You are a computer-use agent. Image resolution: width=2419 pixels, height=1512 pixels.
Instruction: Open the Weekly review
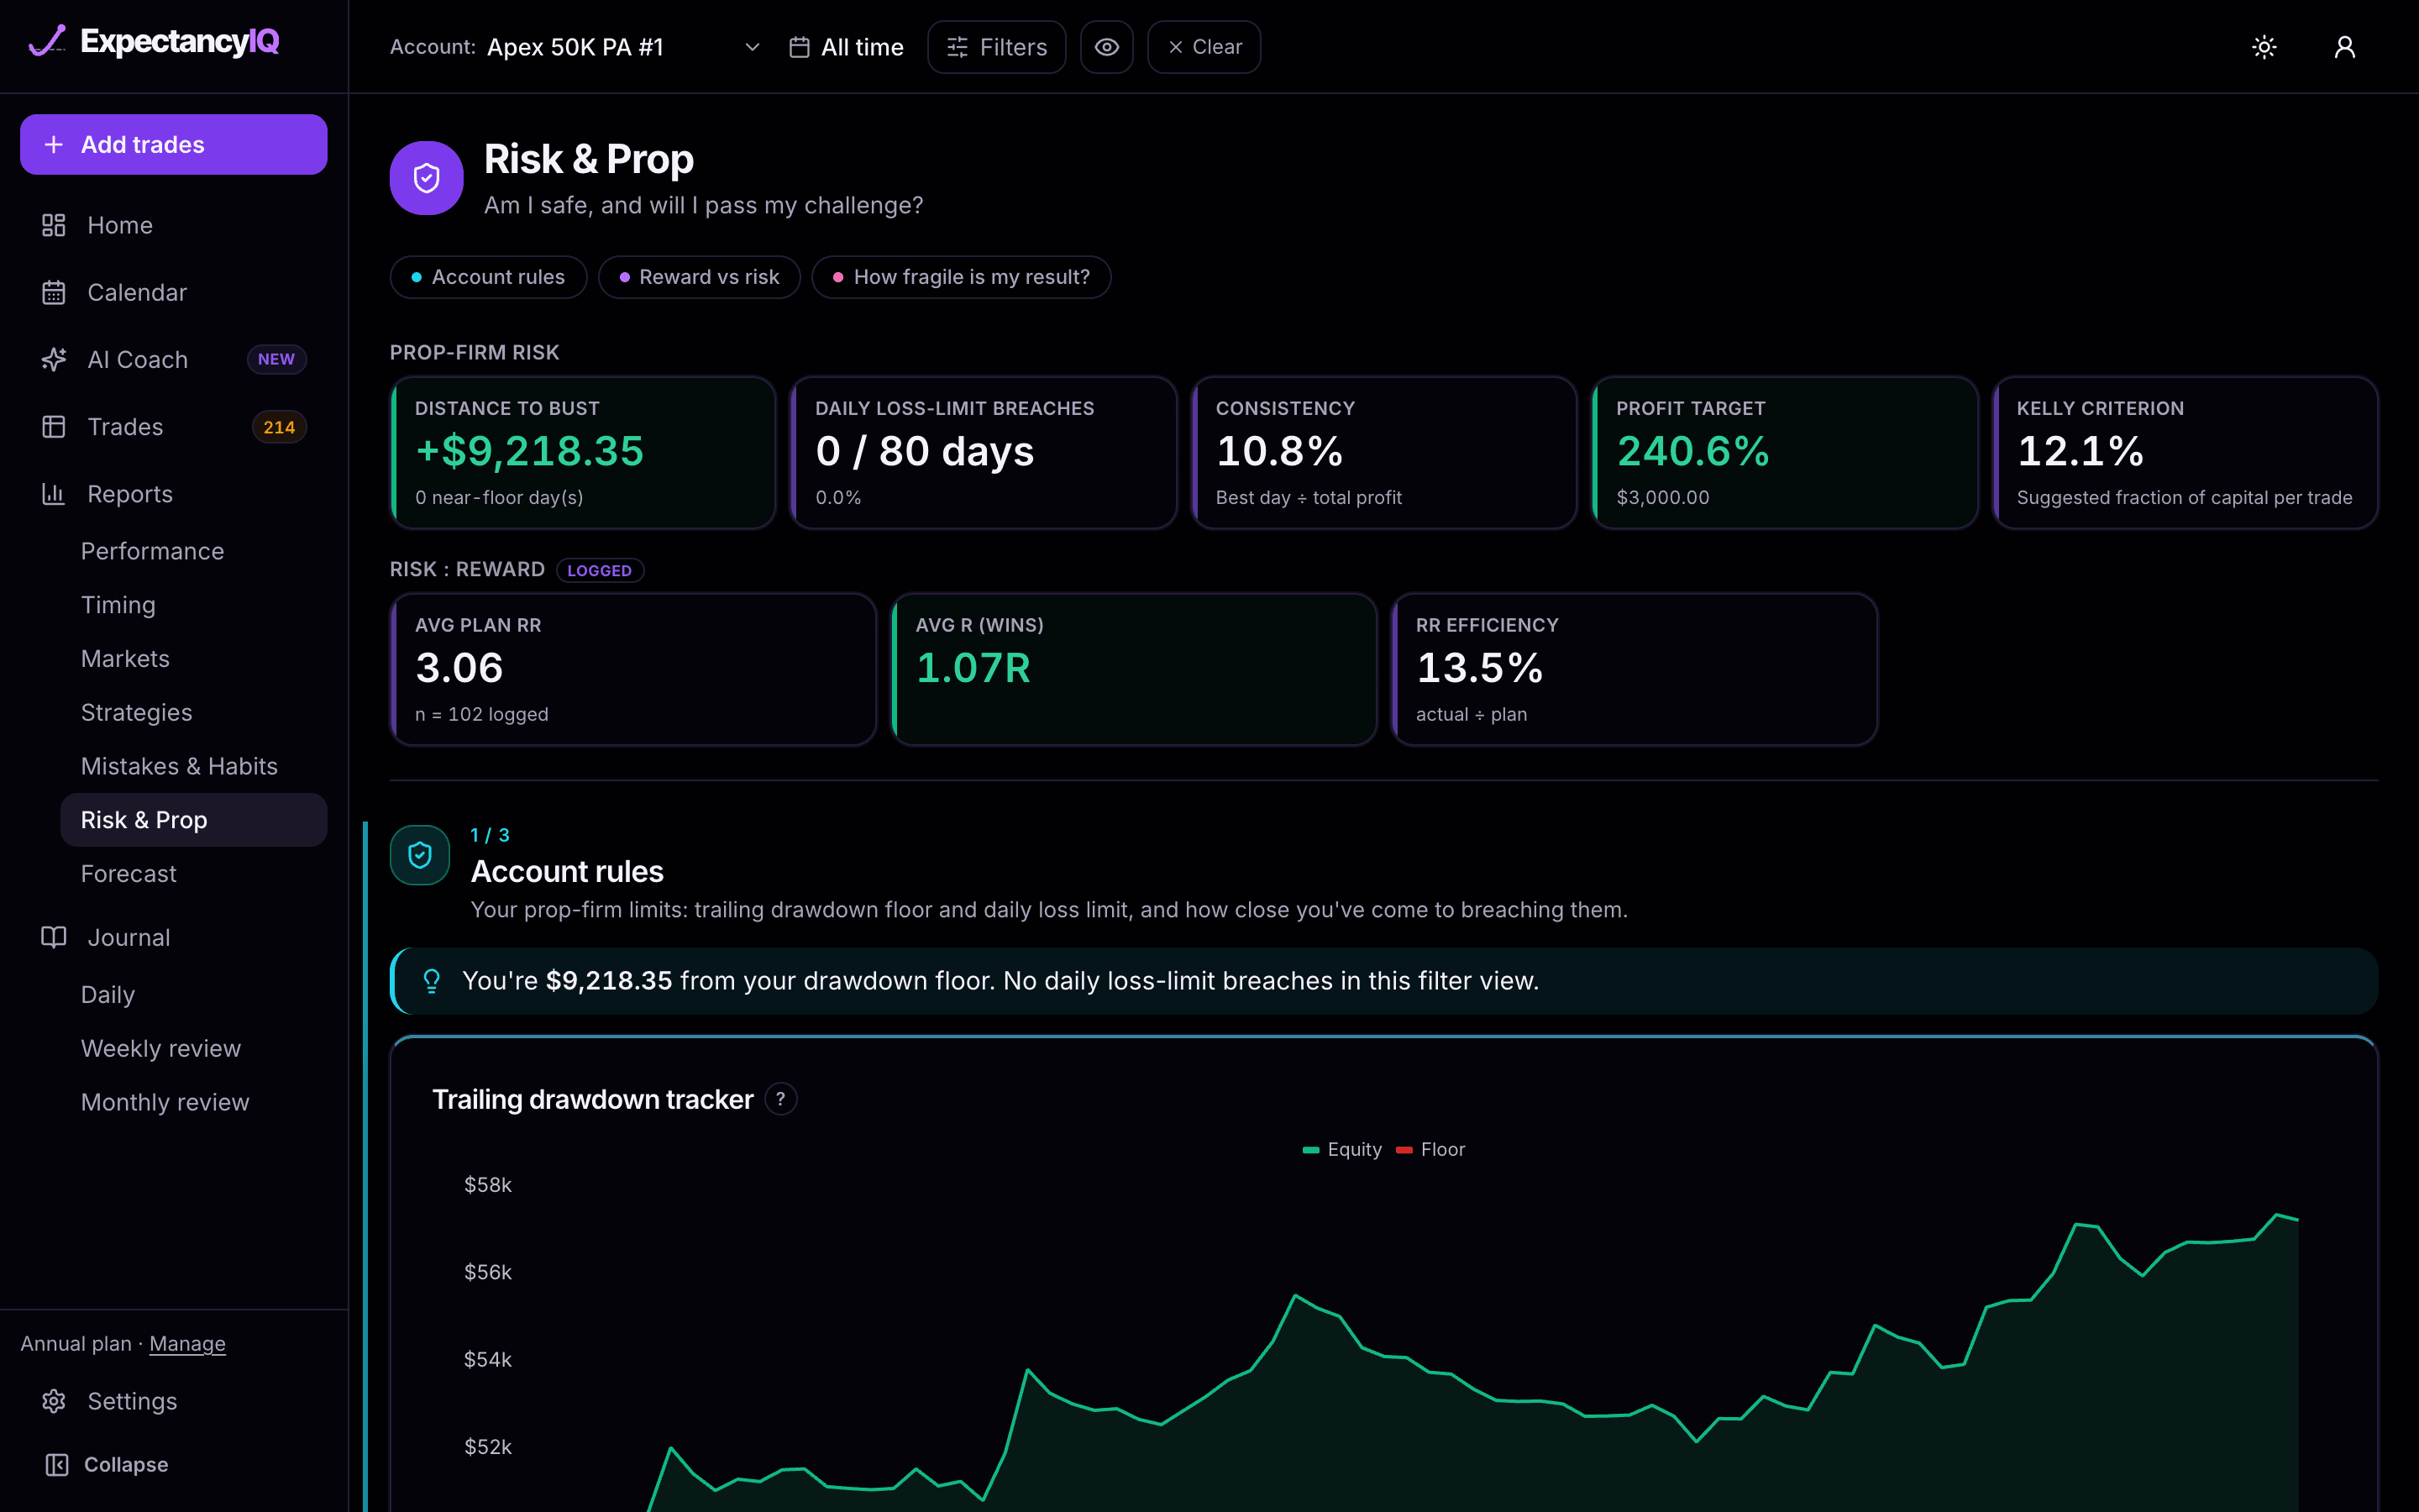160,1049
